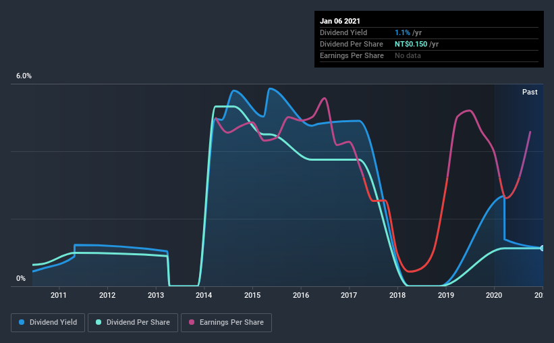The image size is (554, 343).
Task: Toggle the Earnings Per Share legend button
Action: point(226,323)
